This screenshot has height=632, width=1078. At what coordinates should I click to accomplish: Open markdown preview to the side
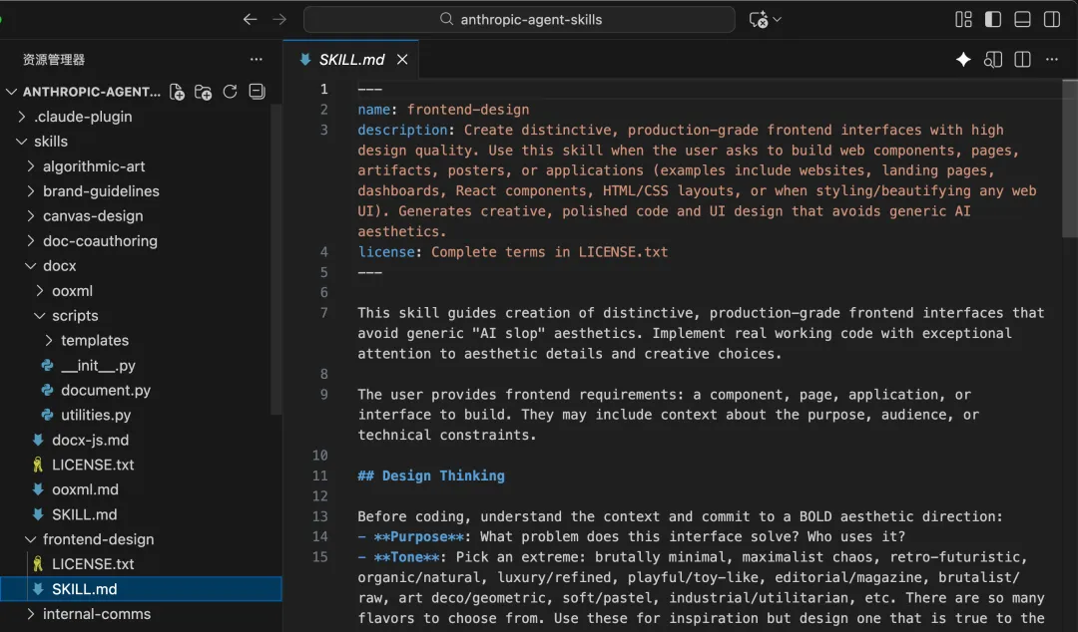click(992, 60)
